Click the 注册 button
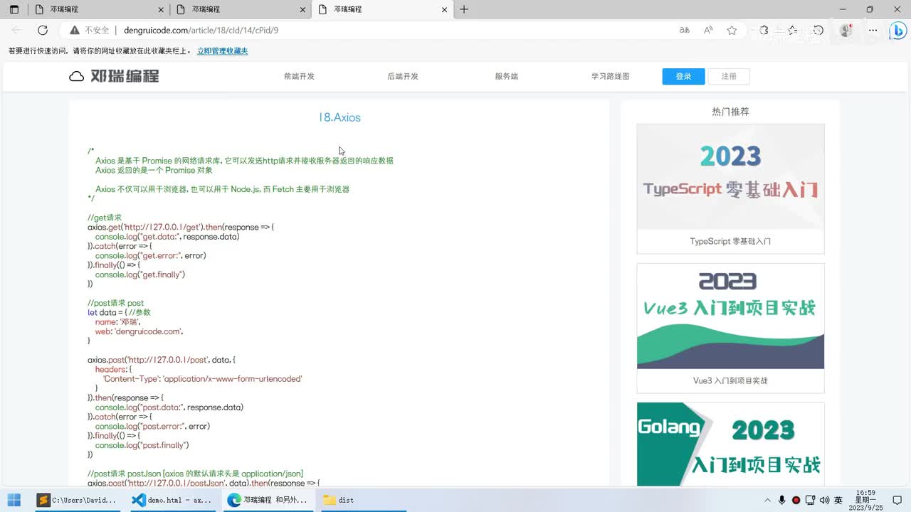Screen dimensions: 911x512 [729, 76]
